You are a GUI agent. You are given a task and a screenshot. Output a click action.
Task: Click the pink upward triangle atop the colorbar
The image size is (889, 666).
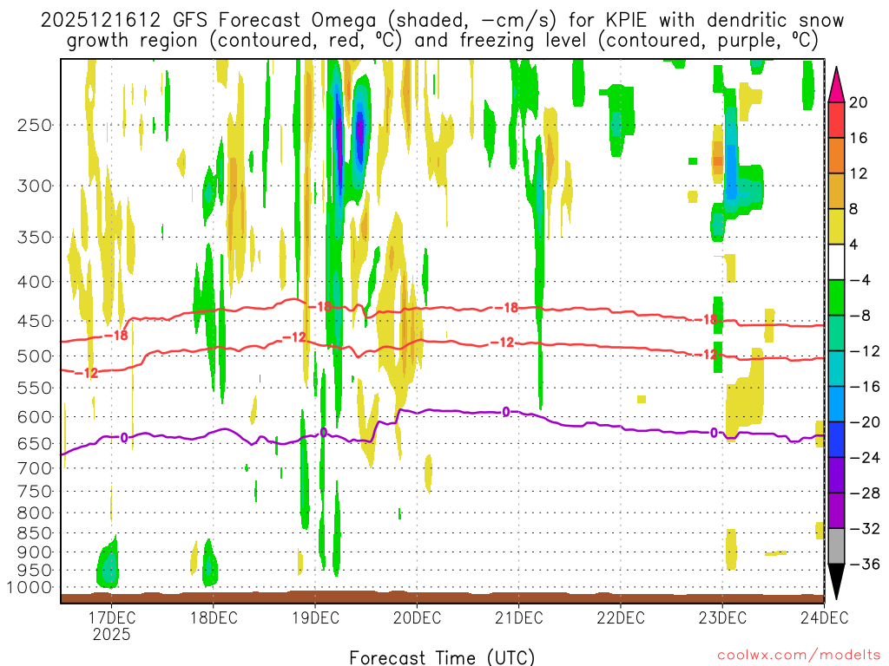tap(836, 85)
